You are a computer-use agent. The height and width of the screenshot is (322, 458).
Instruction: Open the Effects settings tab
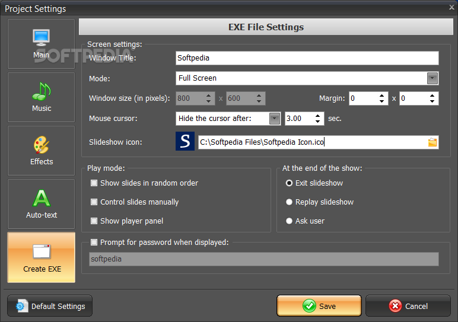(x=41, y=151)
